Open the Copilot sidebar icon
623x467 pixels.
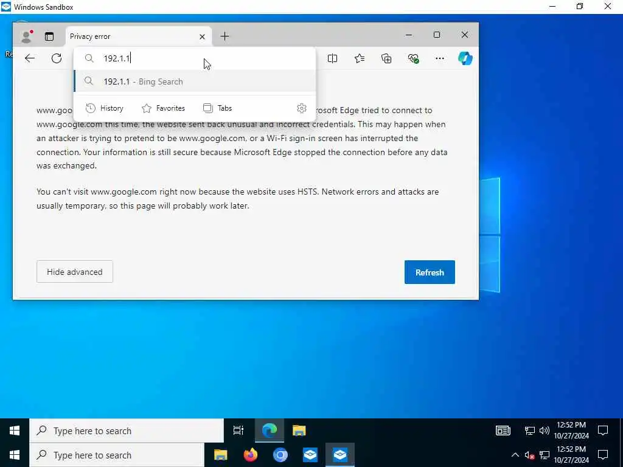click(x=465, y=58)
